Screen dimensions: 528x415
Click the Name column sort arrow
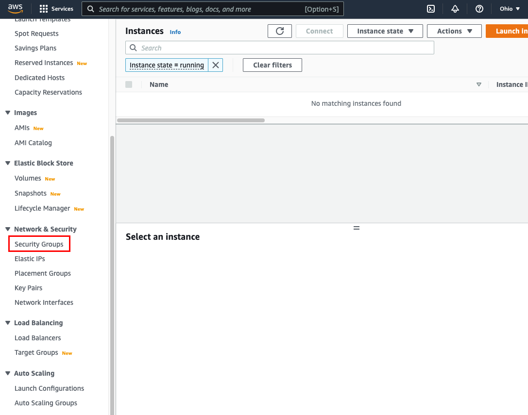pyautogui.click(x=479, y=84)
